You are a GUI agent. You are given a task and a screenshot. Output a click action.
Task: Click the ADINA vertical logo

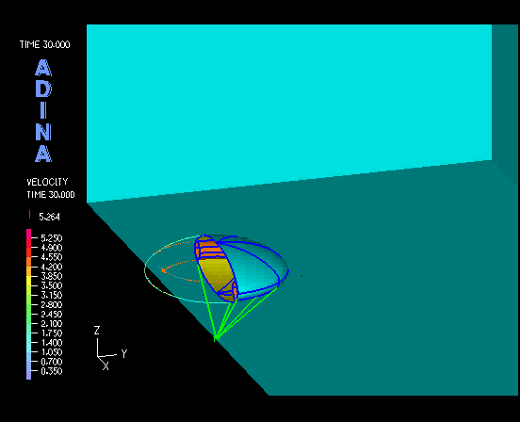click(x=43, y=111)
